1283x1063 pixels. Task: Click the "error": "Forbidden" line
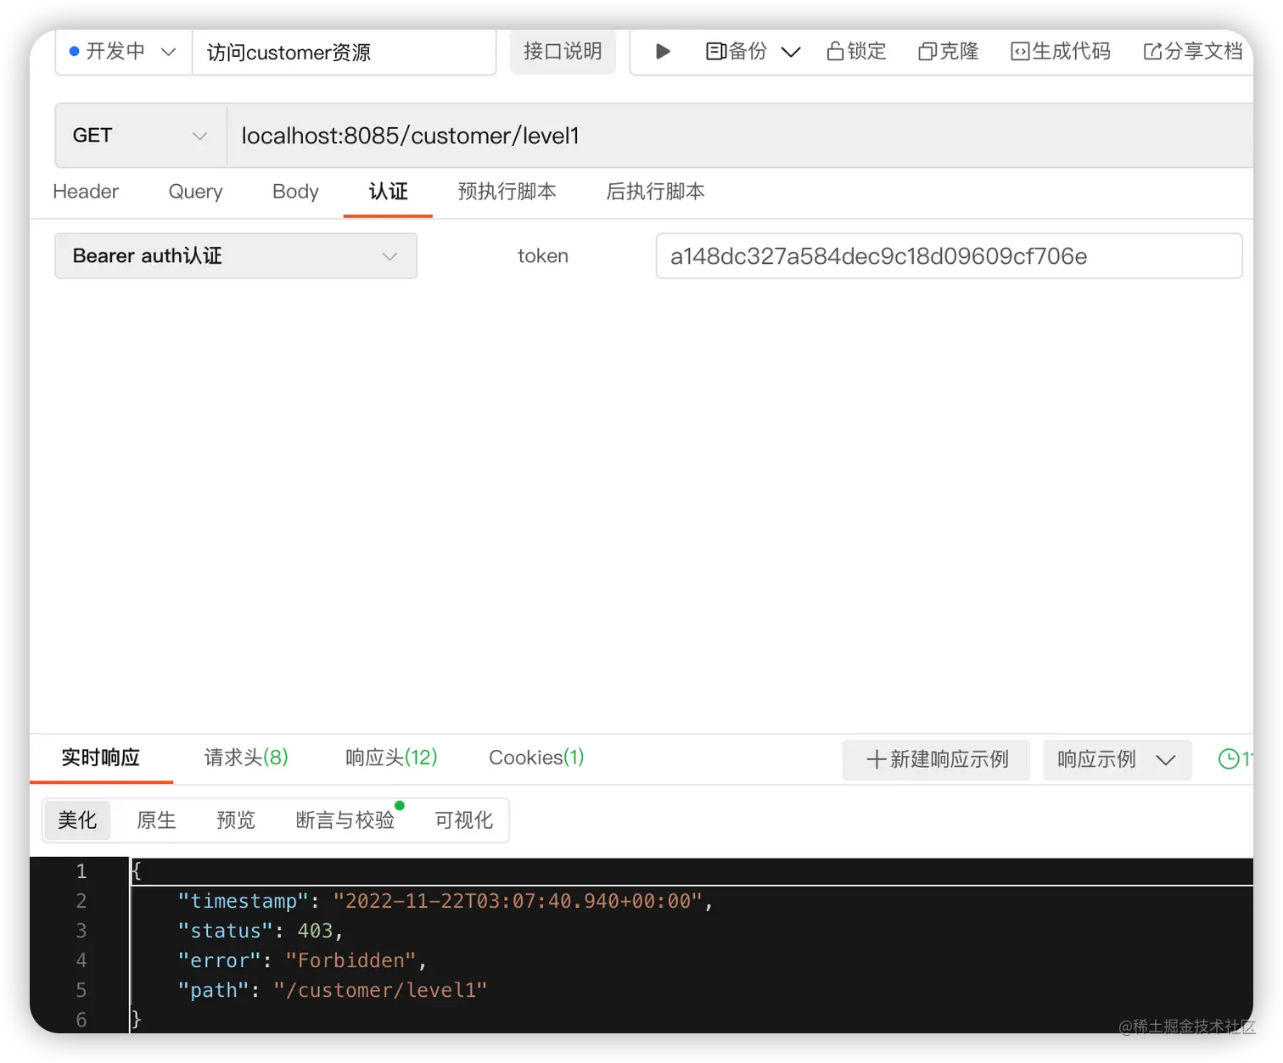[301, 960]
